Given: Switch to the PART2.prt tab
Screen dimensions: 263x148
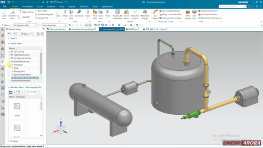Looking at the screenshot, I should point(132,29).
